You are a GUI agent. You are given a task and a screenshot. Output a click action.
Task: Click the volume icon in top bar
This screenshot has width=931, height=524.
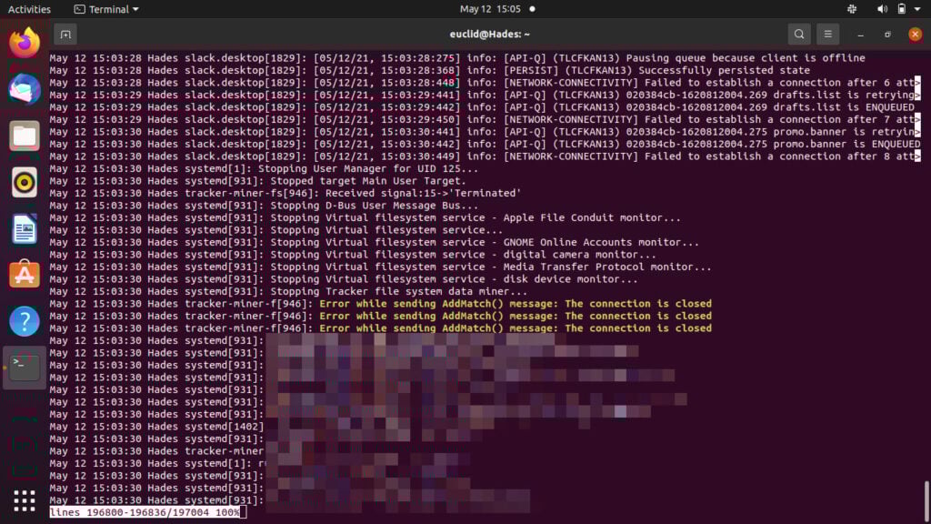click(x=882, y=9)
